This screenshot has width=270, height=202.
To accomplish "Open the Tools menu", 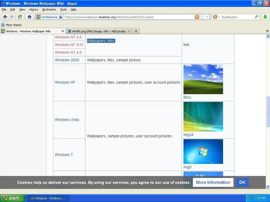I will 63,10.
